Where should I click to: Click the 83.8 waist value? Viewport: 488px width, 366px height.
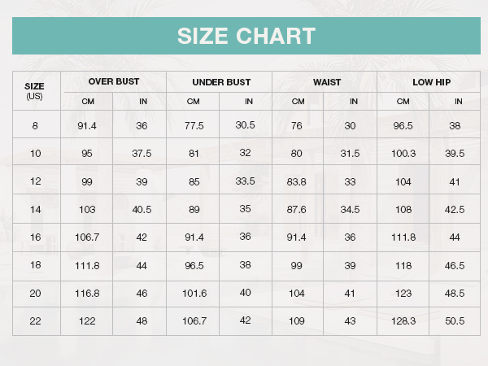pos(296,181)
